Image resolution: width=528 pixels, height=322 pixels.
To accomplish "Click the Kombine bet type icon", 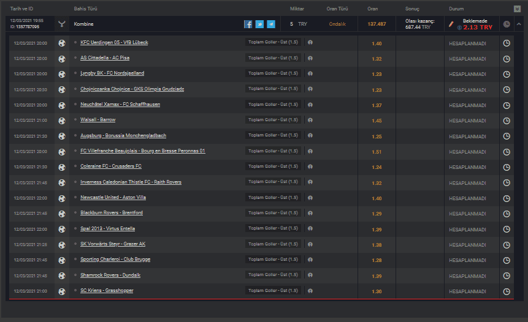I will coord(61,24).
